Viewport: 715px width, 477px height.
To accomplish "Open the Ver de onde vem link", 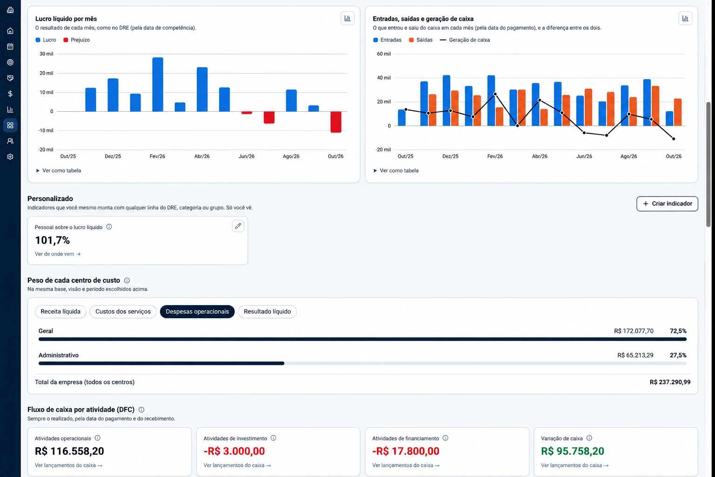I will click(x=58, y=254).
